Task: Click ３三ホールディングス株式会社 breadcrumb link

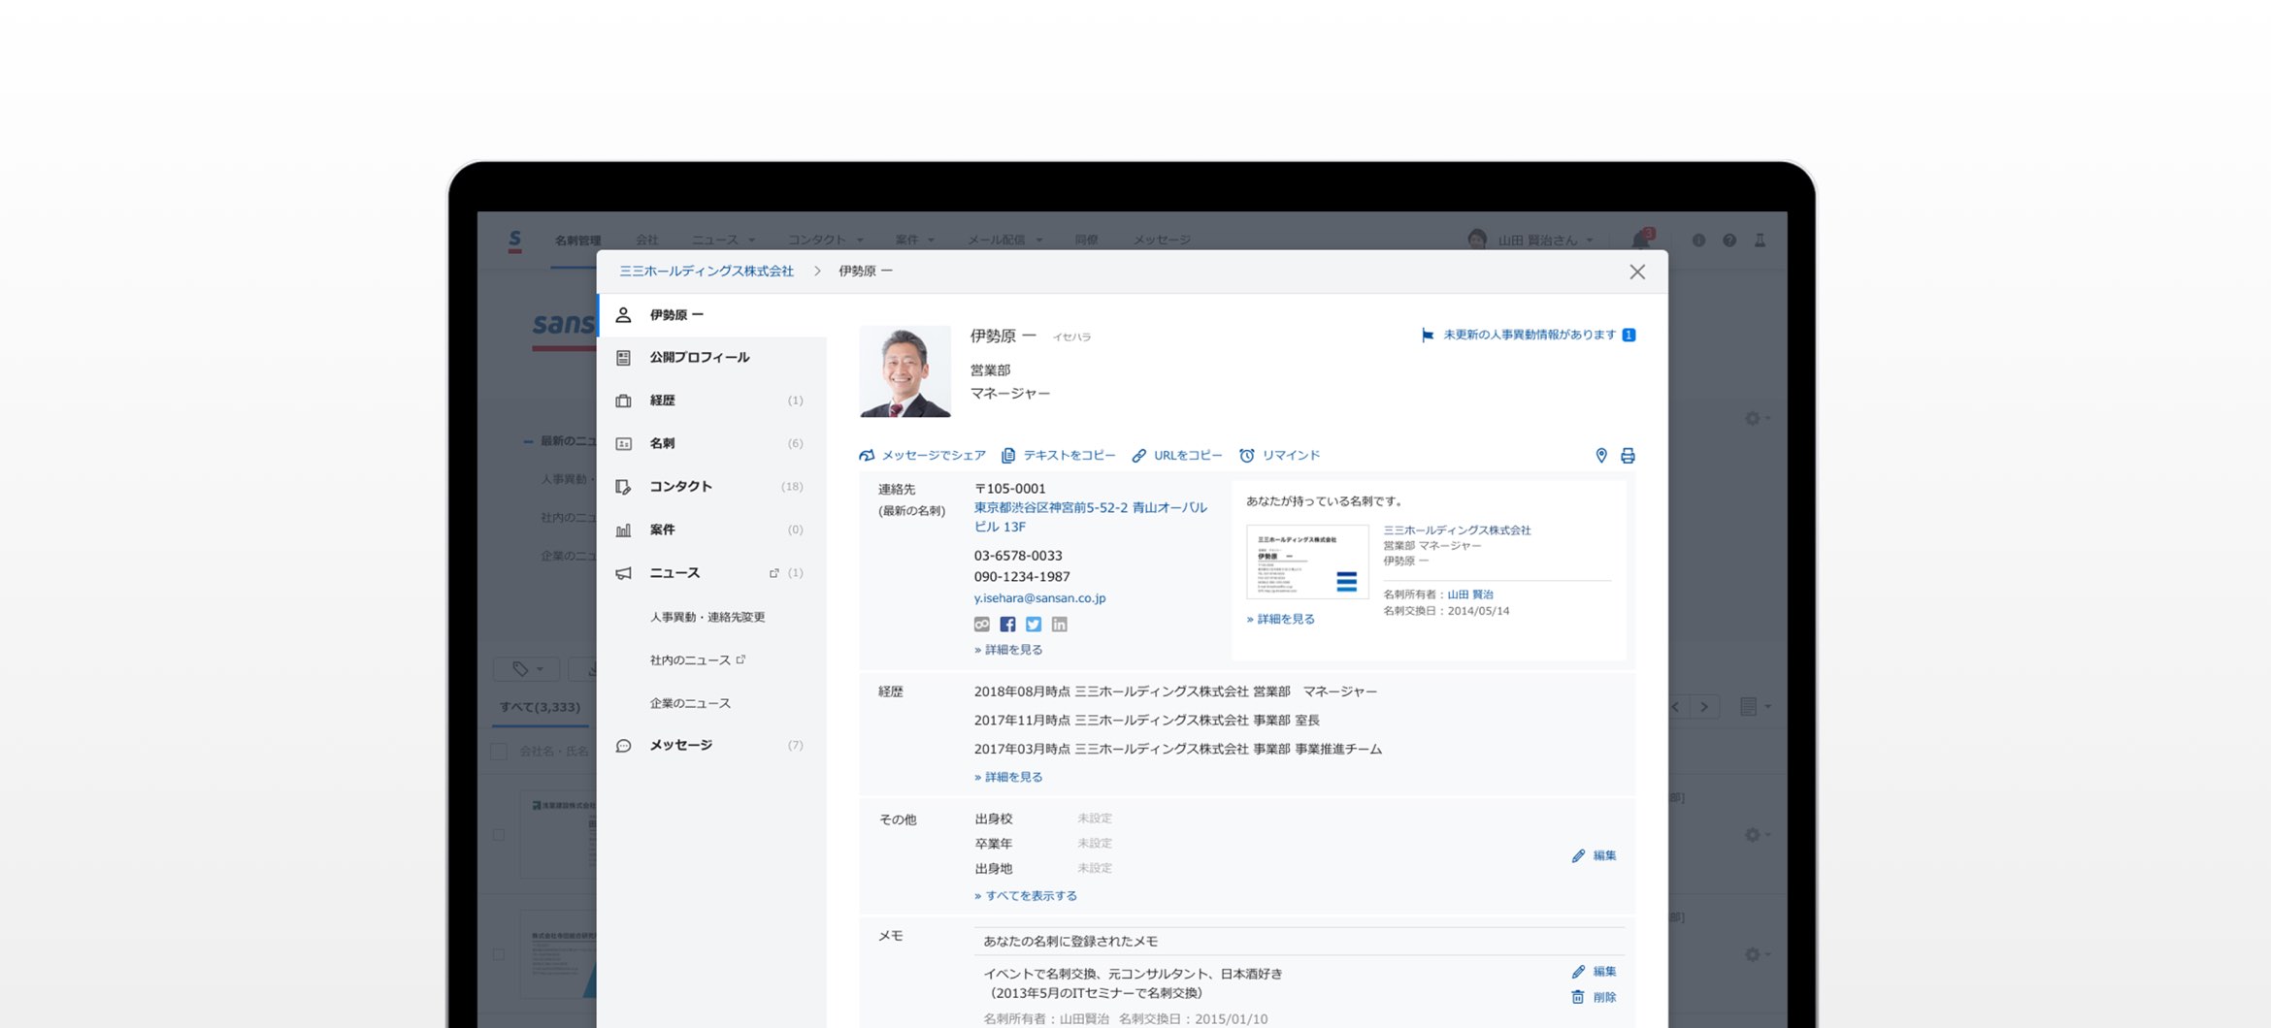Action: point(707,272)
